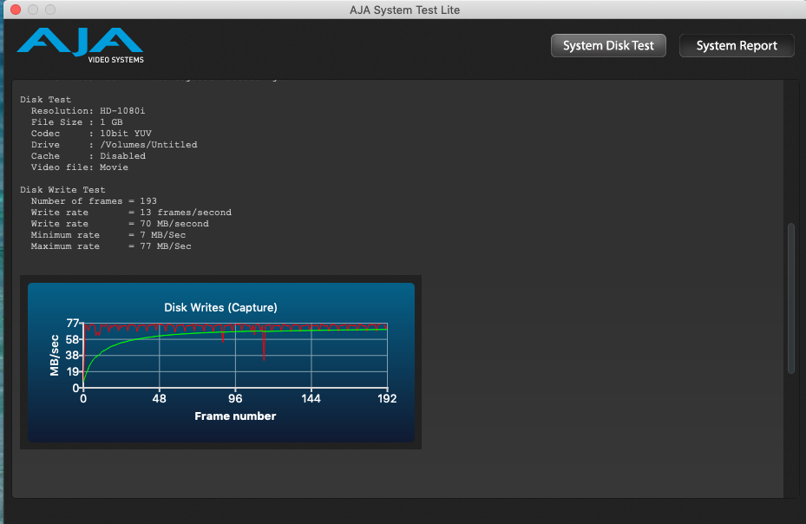Screen dimensions: 806x524
Task: Click the 'Disk Write Test' heading
Action: [x=62, y=190]
